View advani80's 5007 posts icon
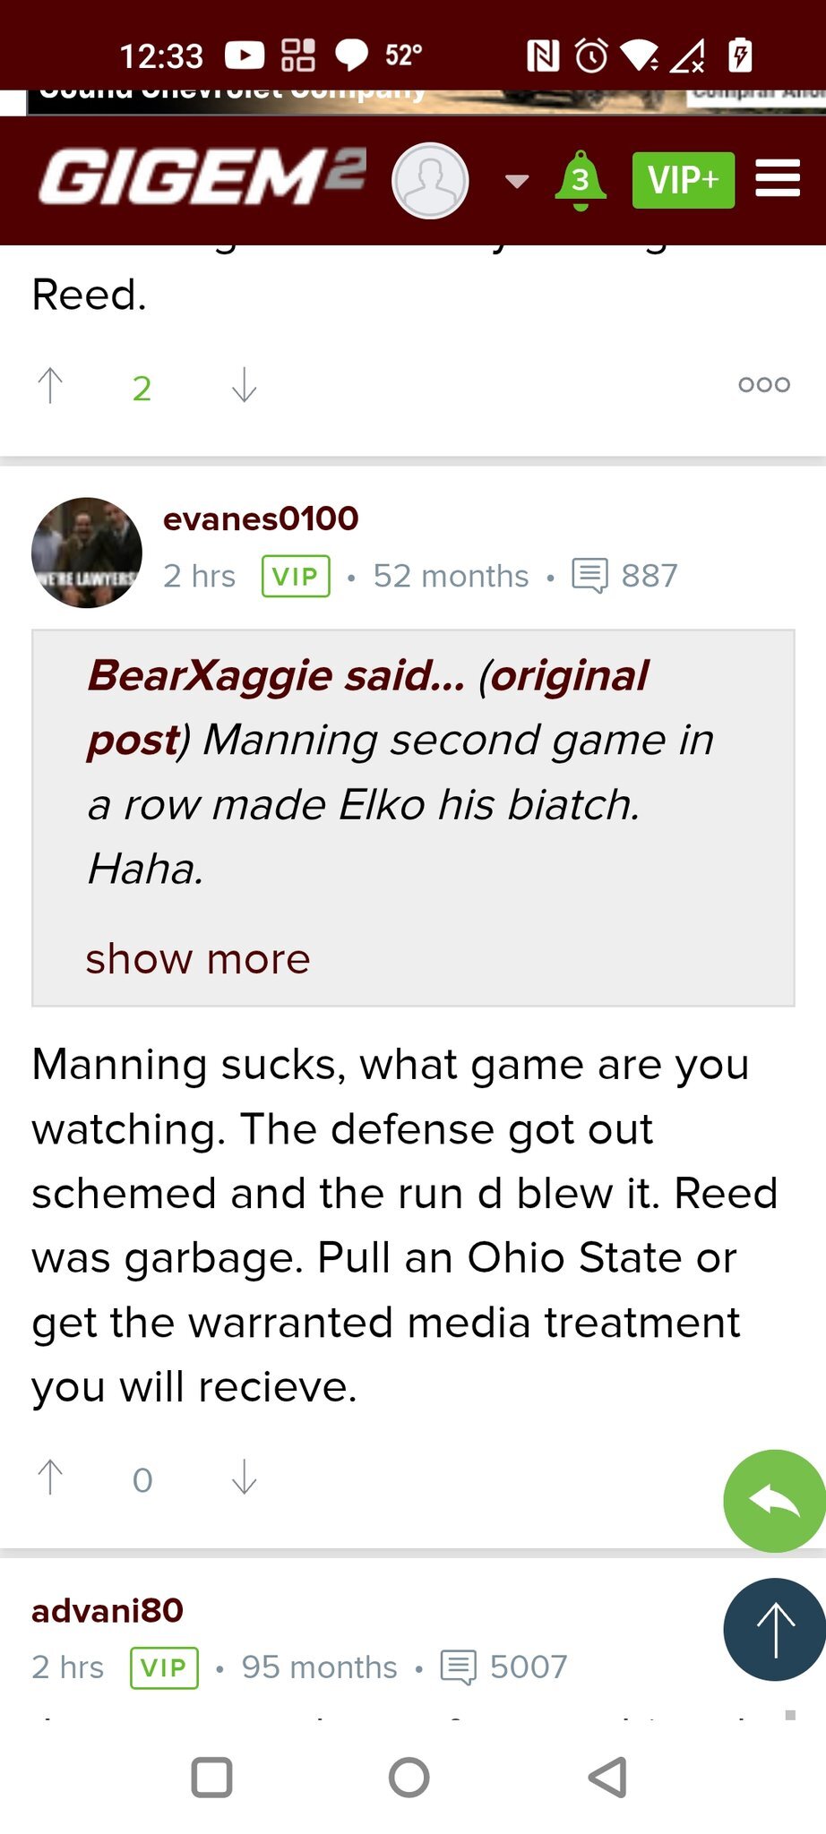 tap(458, 1667)
